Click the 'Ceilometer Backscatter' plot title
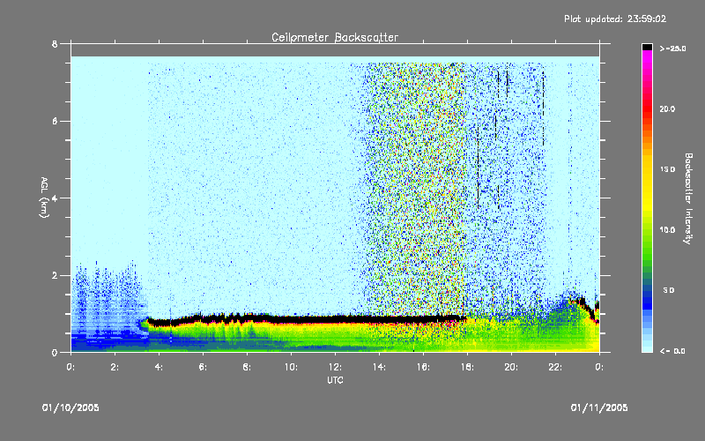This screenshot has width=705, height=441. [335, 37]
